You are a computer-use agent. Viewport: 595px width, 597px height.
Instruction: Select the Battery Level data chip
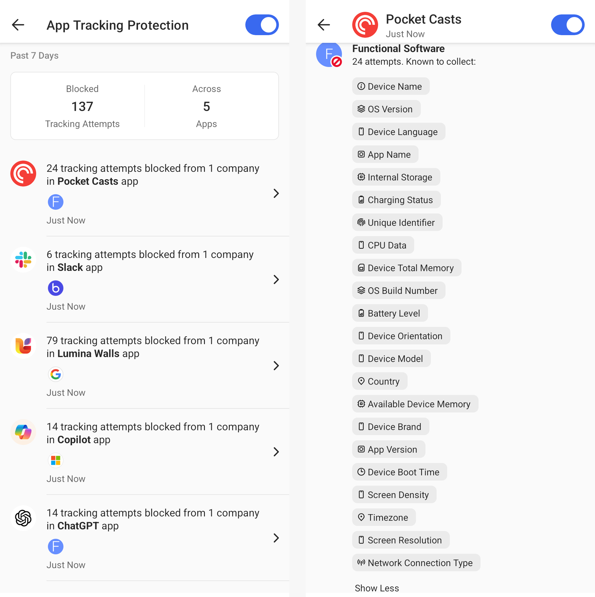pos(390,313)
